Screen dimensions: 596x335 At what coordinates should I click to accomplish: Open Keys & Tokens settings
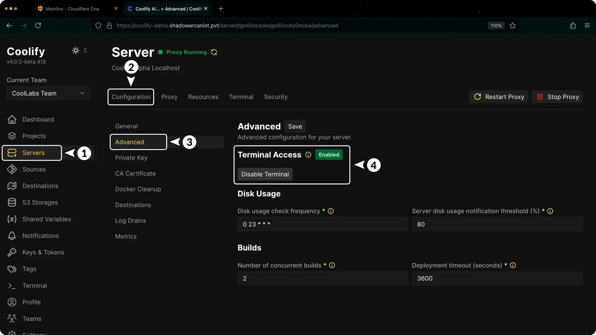coord(43,252)
